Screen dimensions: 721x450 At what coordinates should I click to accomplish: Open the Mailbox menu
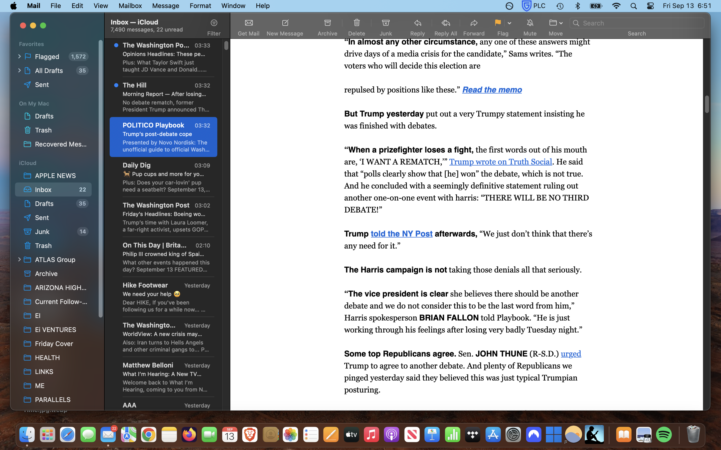coord(130,6)
